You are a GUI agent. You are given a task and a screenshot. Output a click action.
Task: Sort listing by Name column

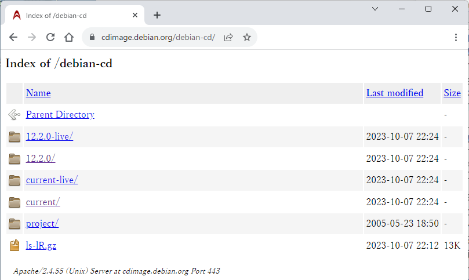pyautogui.click(x=38, y=93)
